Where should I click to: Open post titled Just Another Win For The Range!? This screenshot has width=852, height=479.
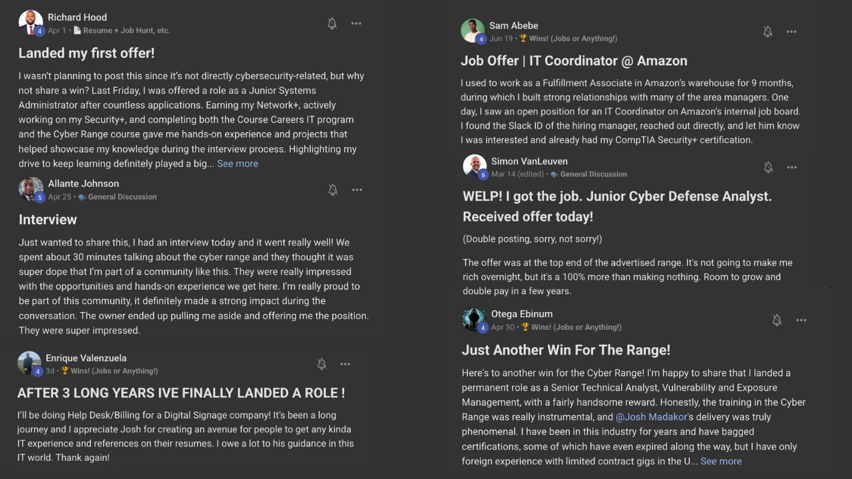click(566, 350)
